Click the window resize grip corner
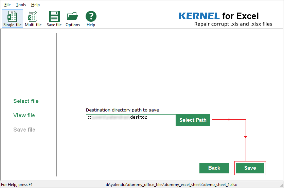Viewport: 284px width, 188px height. point(282,186)
